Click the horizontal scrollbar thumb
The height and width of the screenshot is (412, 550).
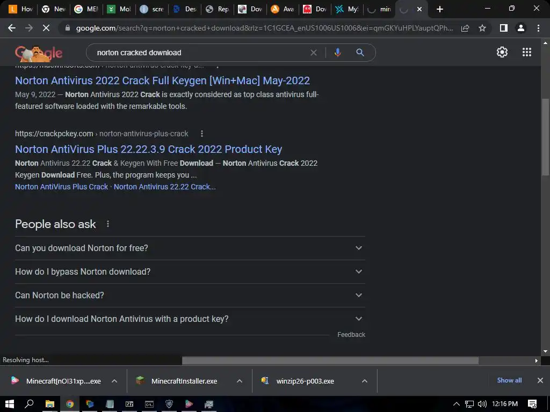(x=330, y=360)
